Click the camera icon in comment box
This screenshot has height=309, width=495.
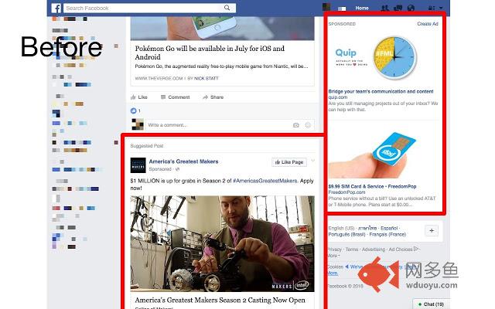[x=295, y=125]
